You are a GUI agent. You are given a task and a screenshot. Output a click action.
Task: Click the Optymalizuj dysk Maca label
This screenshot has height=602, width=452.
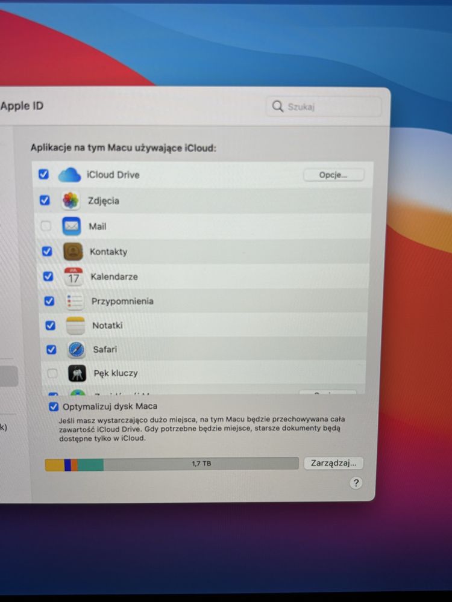pyautogui.click(x=110, y=406)
